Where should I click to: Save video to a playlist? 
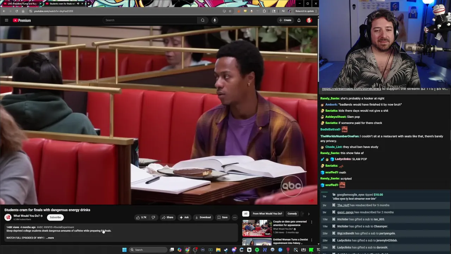[222, 217]
